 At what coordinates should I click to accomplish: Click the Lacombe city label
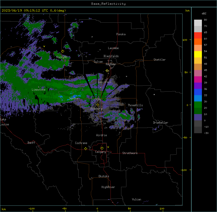click(113, 48)
